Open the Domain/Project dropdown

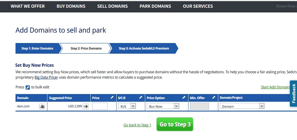(242, 106)
